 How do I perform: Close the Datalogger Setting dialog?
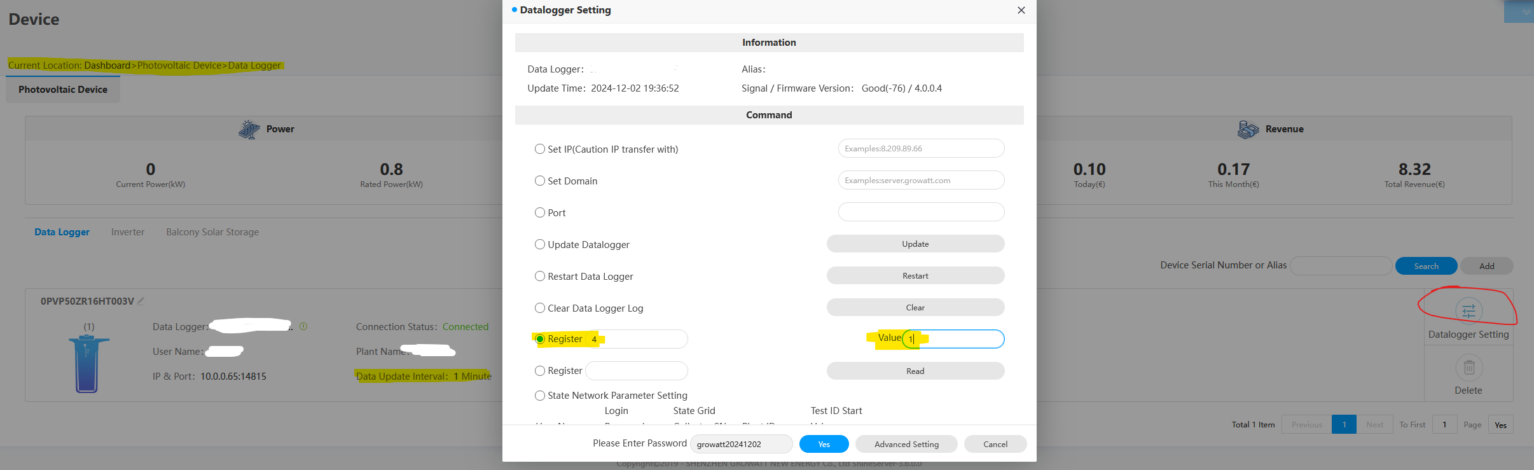tap(1021, 10)
